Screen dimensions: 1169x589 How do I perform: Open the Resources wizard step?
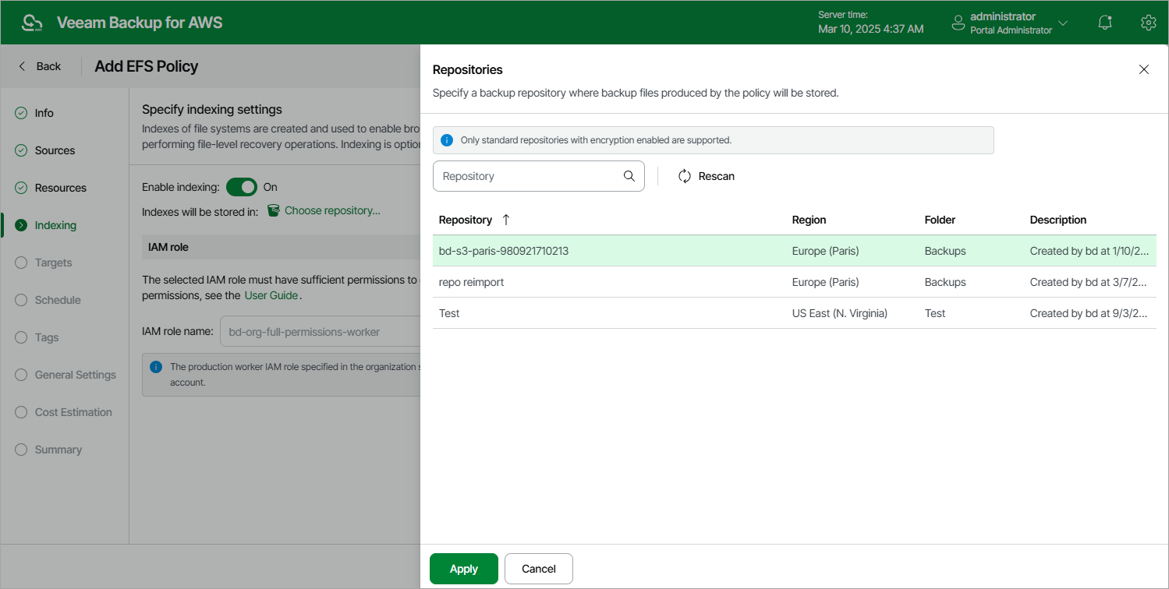(x=60, y=188)
